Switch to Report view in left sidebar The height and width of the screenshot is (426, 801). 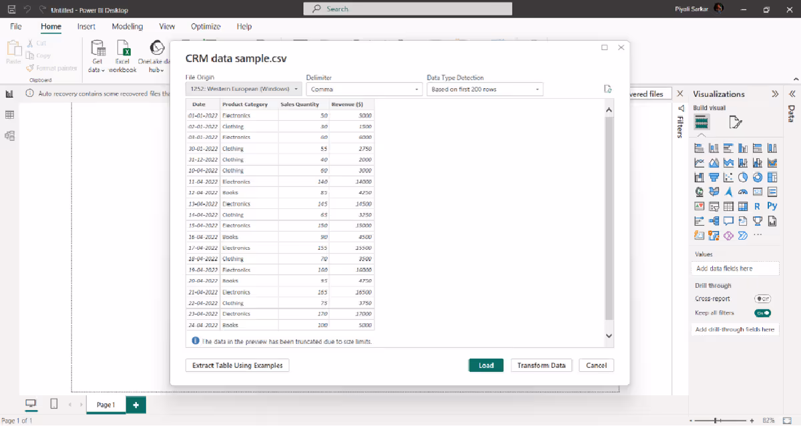click(9, 94)
